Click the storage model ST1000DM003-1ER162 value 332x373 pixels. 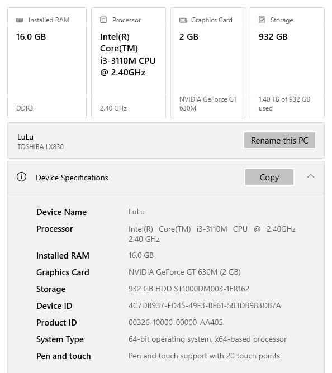[211, 289]
